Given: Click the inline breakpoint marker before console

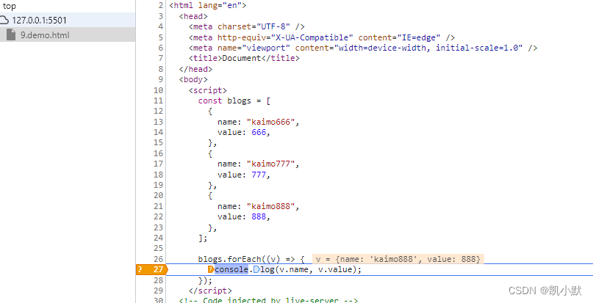Looking at the screenshot, I should [211, 269].
